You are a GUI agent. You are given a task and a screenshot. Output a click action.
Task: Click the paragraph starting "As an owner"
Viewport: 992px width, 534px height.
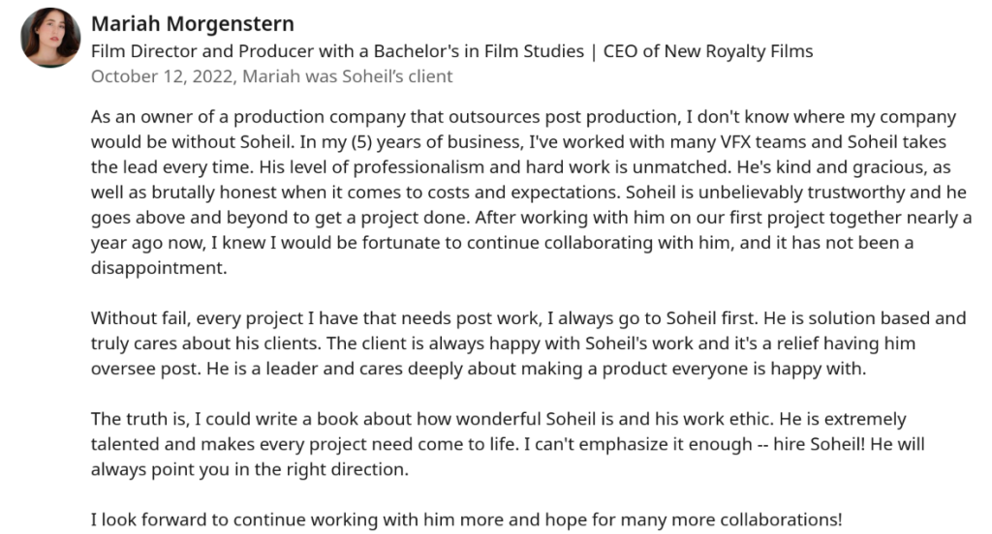[523, 193]
